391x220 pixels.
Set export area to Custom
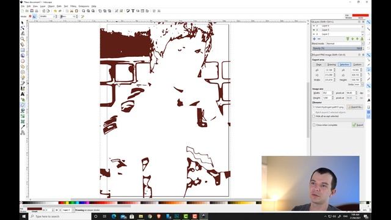(357, 65)
